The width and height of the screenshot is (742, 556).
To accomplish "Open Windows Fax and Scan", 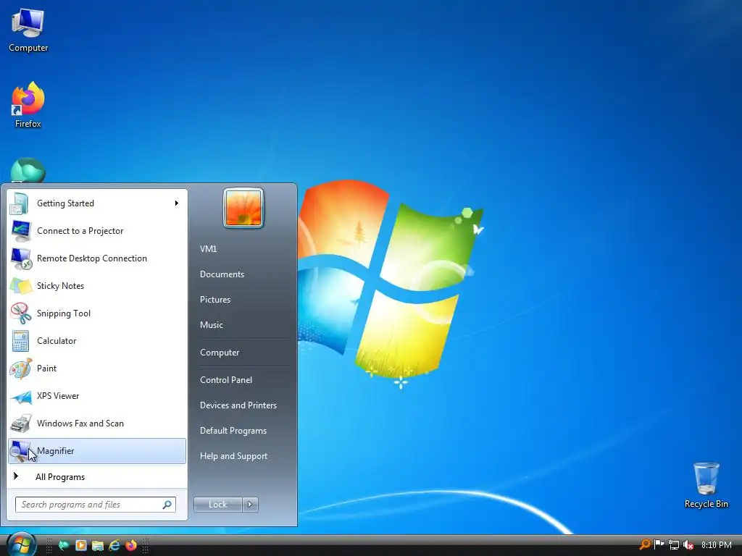I will pos(96,423).
